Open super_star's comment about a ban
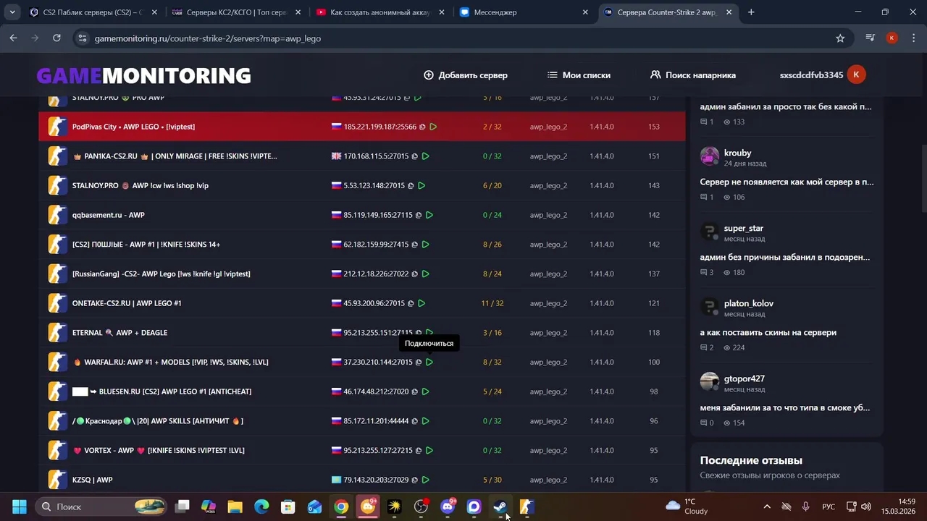 [x=785, y=257]
